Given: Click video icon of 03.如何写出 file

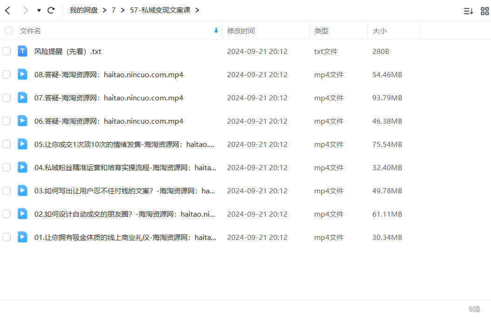Looking at the screenshot, I should 22,191.
